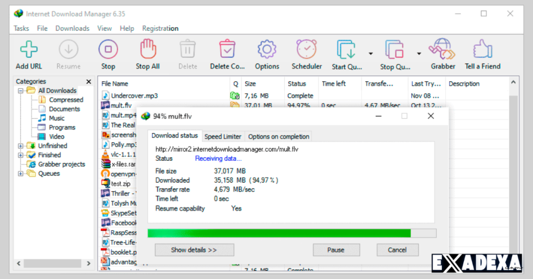533x279 pixels.
Task: Click the download URL text in dialog
Action: (227, 149)
